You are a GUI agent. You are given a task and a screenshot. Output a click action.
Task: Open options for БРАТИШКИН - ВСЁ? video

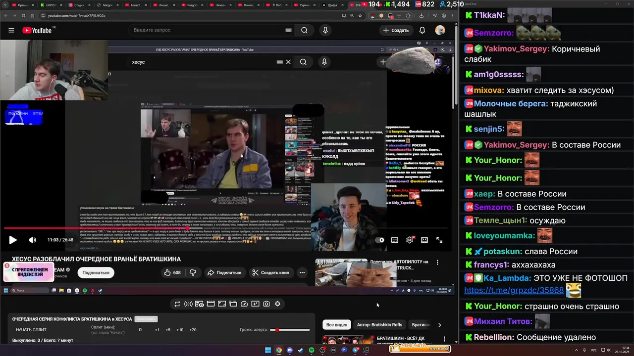[x=444, y=339]
